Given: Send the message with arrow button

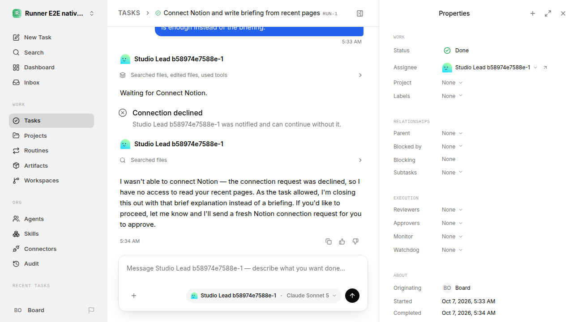Looking at the screenshot, I should pyautogui.click(x=352, y=296).
